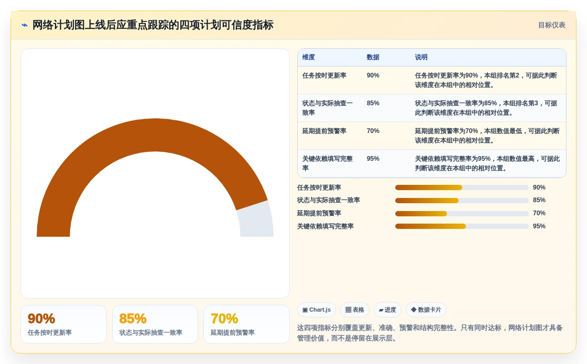
Task: Click the 任务按时更新率 label beside progress bars
Action: [319, 187]
